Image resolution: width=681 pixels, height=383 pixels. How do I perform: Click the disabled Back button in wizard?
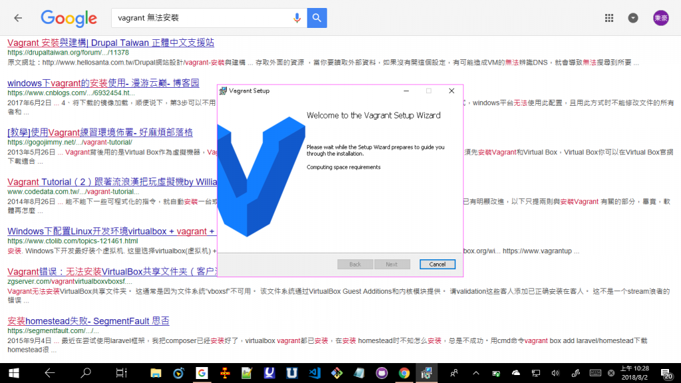click(355, 265)
